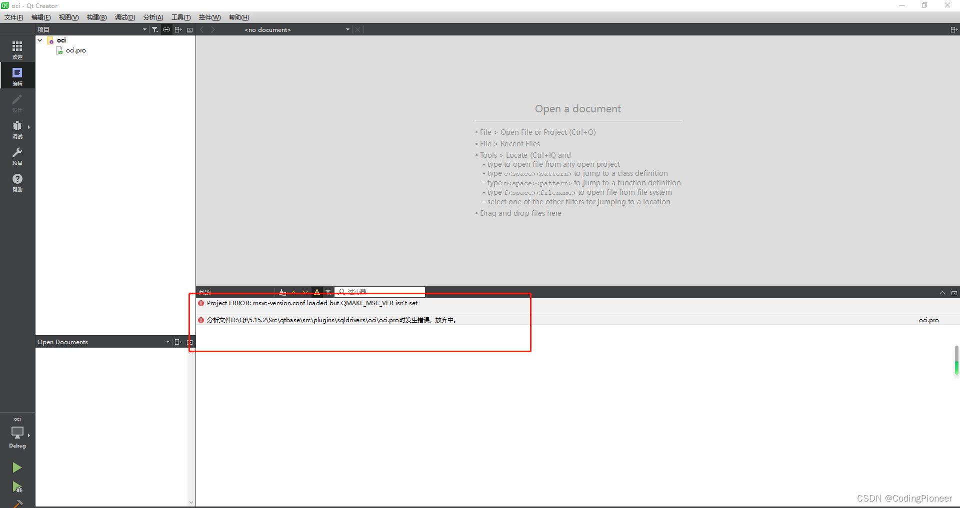Image resolution: width=960 pixels, height=508 pixels.
Task: Toggle show warnings in Issues pane
Action: click(x=317, y=292)
